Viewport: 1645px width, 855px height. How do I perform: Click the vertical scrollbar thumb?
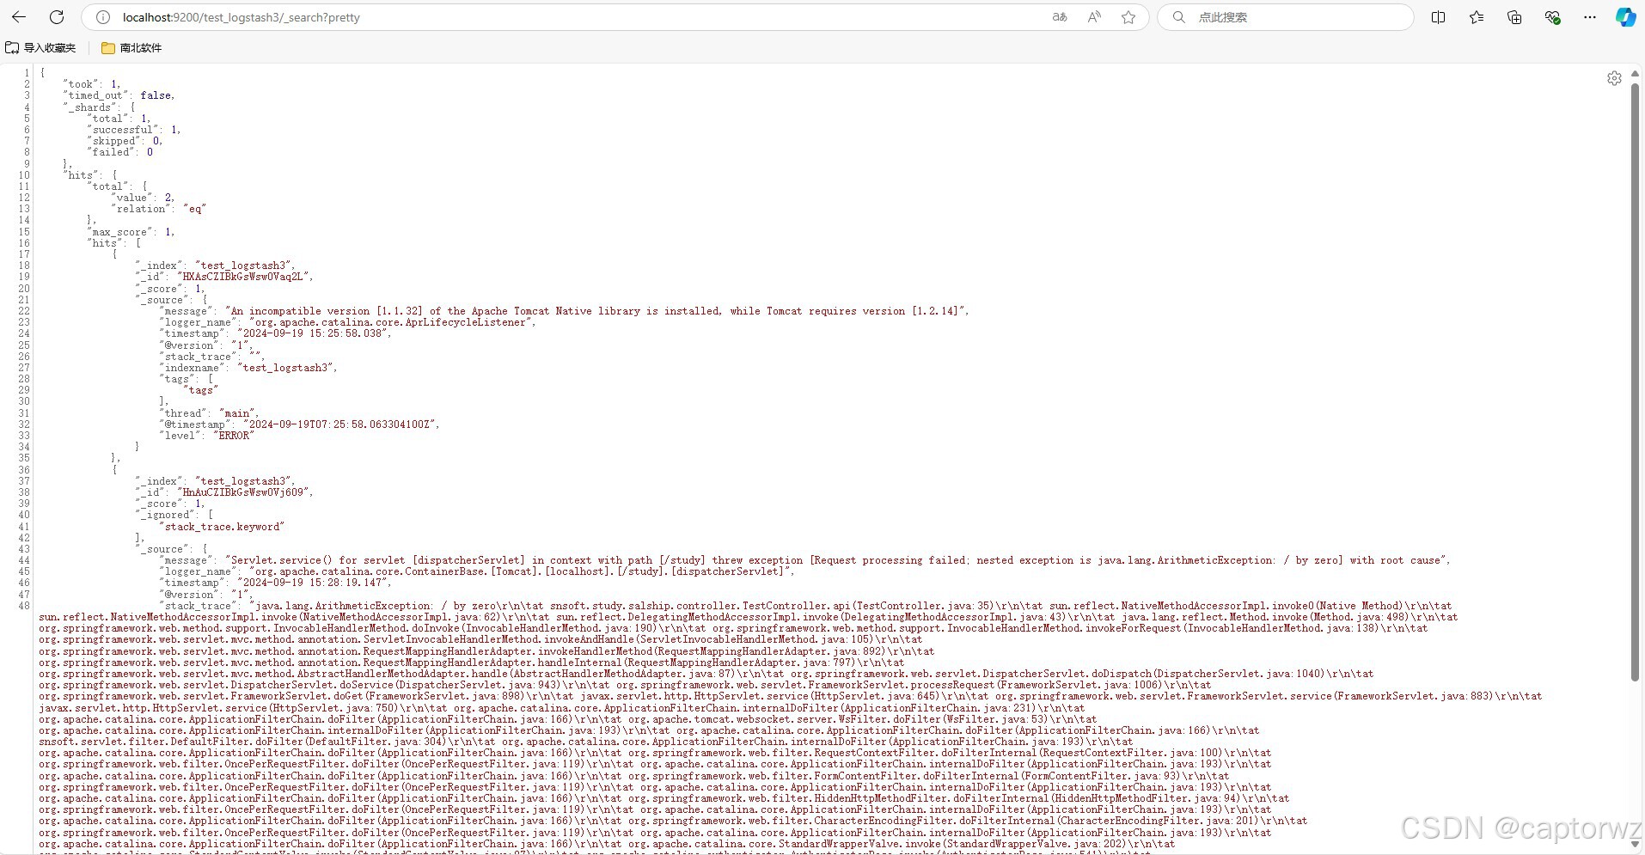tap(1636, 383)
